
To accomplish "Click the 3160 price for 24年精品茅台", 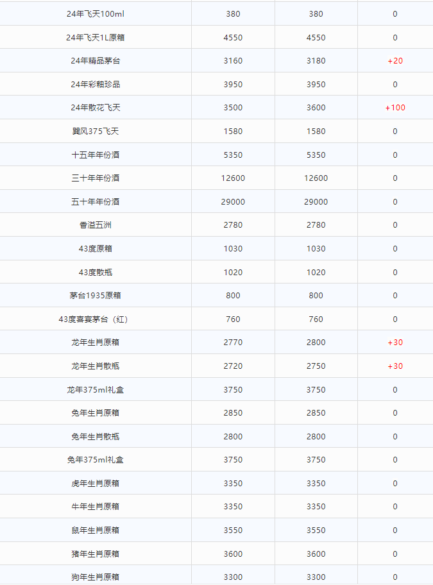I will coord(233,61).
